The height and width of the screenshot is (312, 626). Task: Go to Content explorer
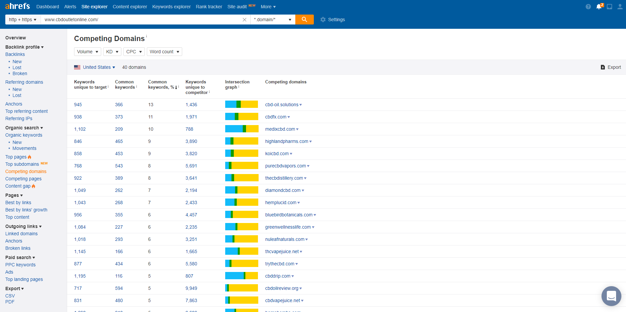tap(130, 7)
